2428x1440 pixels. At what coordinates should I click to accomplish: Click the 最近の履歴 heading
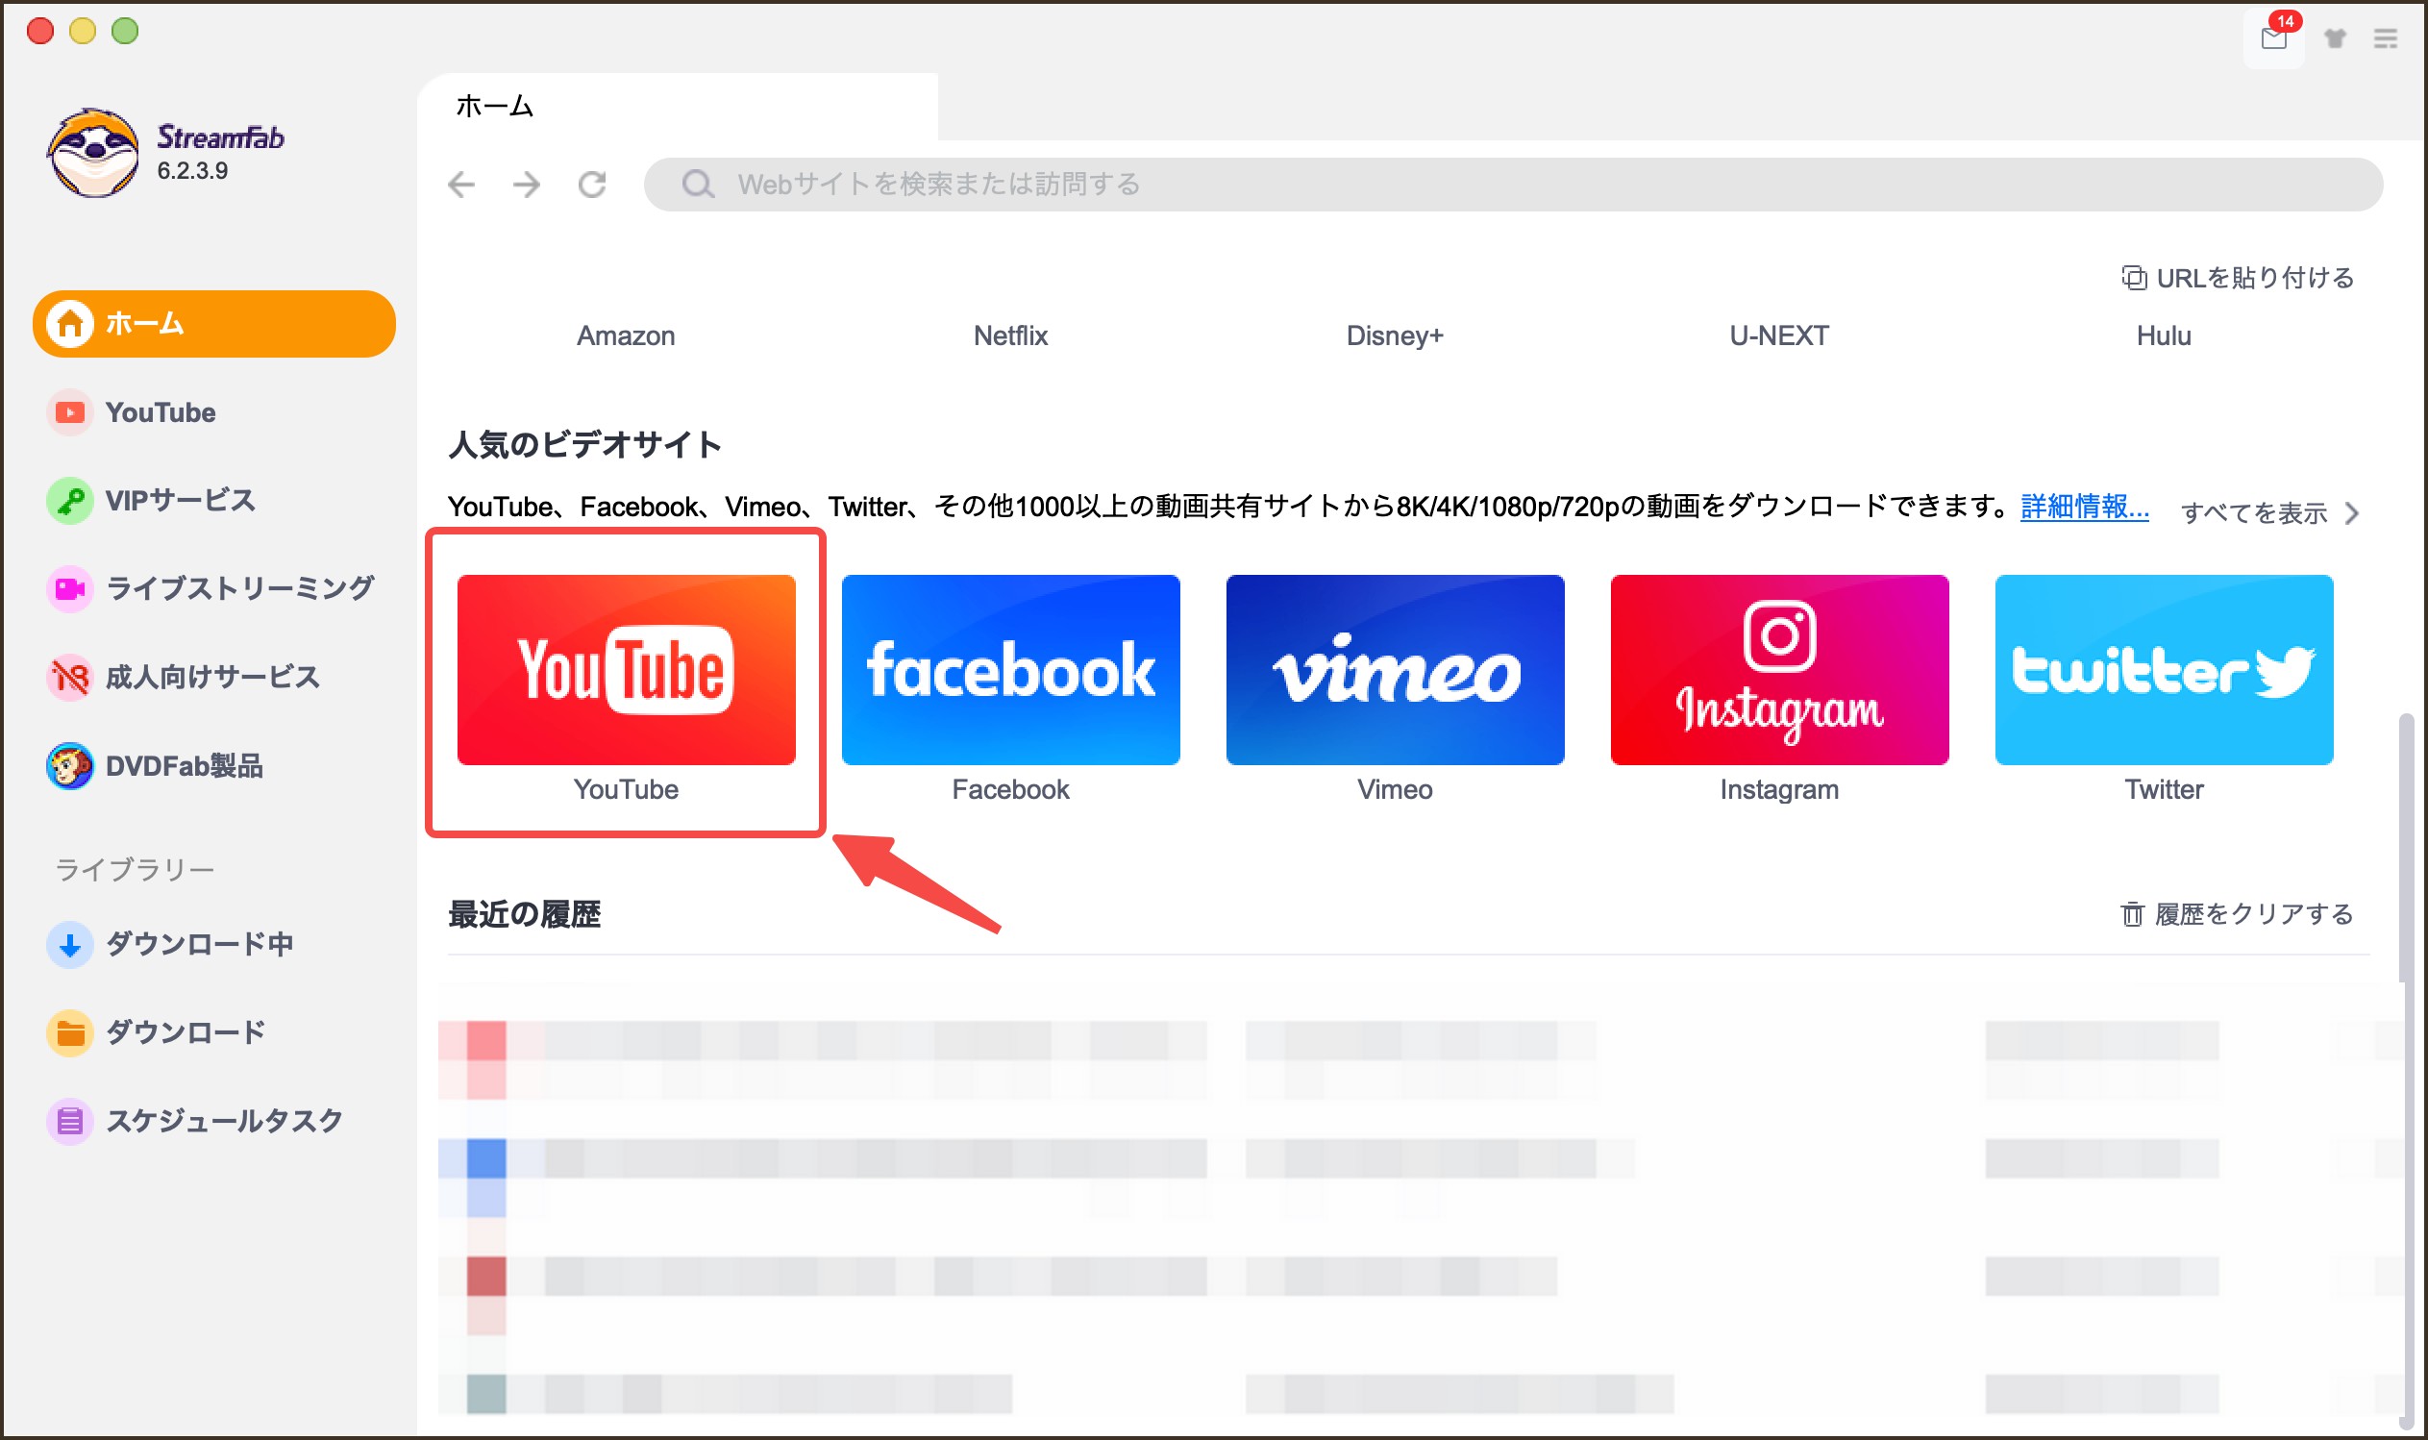(524, 914)
